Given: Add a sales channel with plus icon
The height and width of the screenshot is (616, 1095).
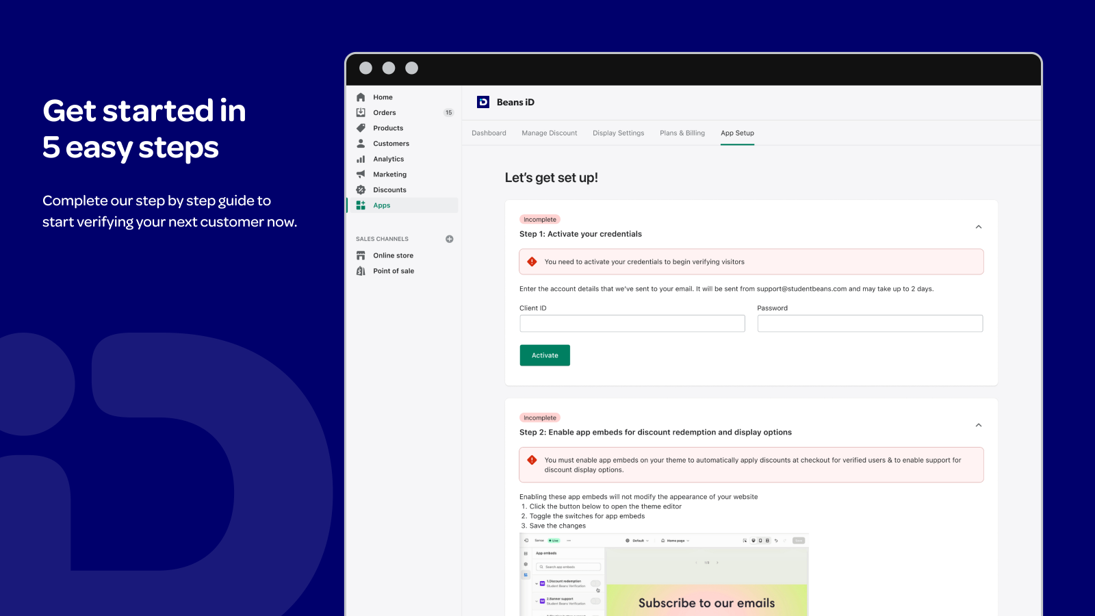Looking at the screenshot, I should tap(450, 239).
